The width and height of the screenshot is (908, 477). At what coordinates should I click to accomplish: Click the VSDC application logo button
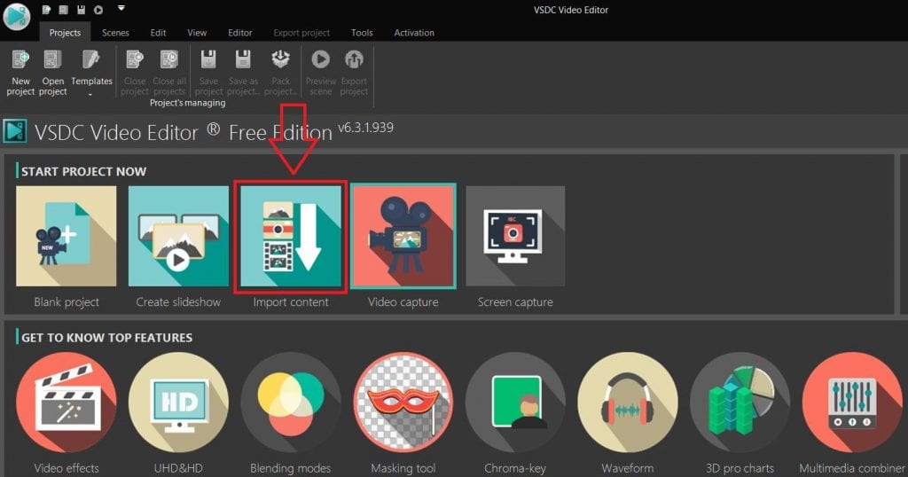click(17, 15)
